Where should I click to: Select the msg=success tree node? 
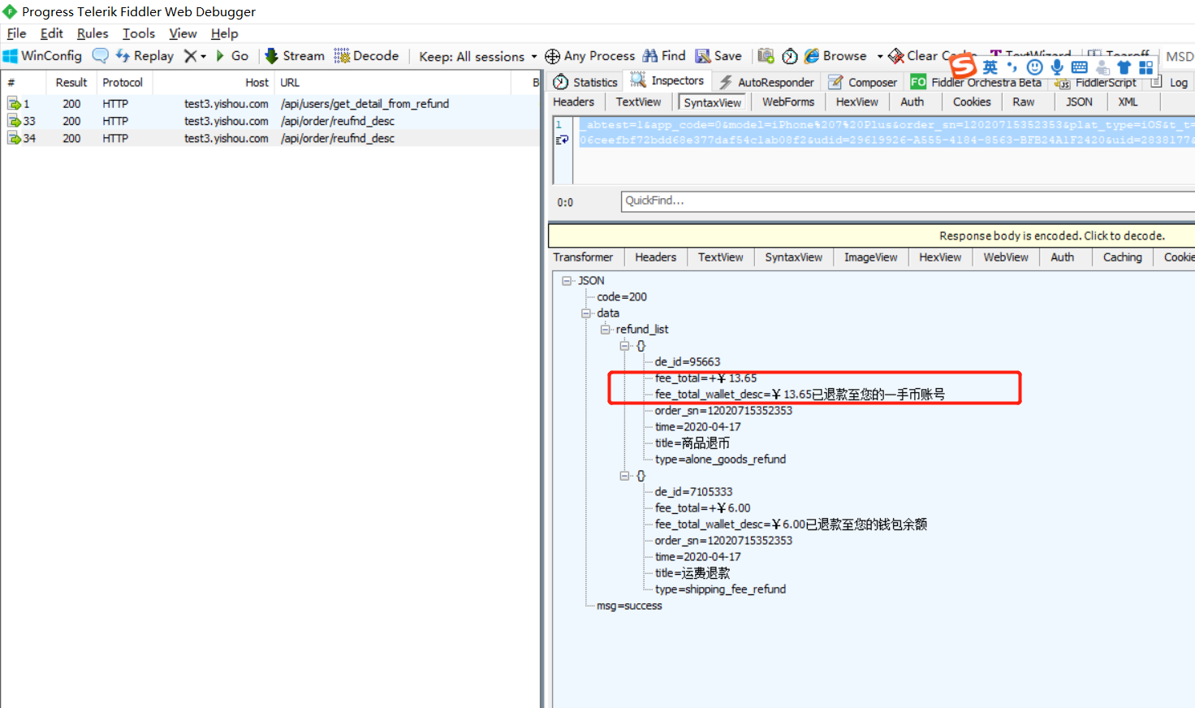pyautogui.click(x=629, y=606)
